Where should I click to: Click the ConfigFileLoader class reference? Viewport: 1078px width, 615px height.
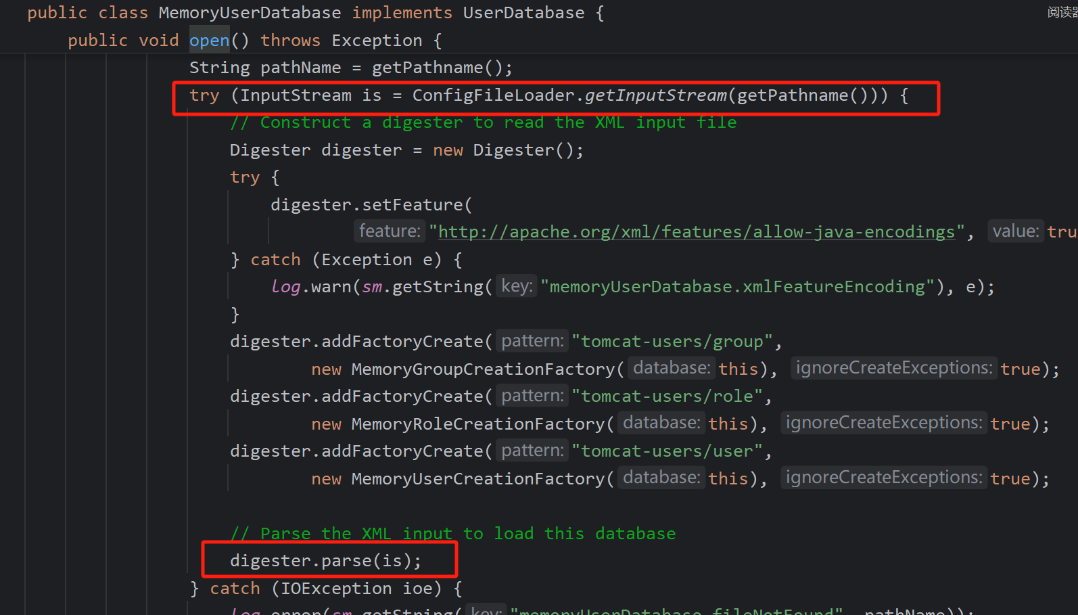(x=493, y=95)
